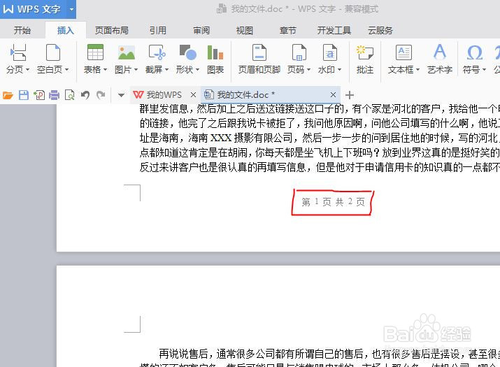
Task: Click the line starting 点都知道这肯定是在胡闹
Action: coord(320,152)
